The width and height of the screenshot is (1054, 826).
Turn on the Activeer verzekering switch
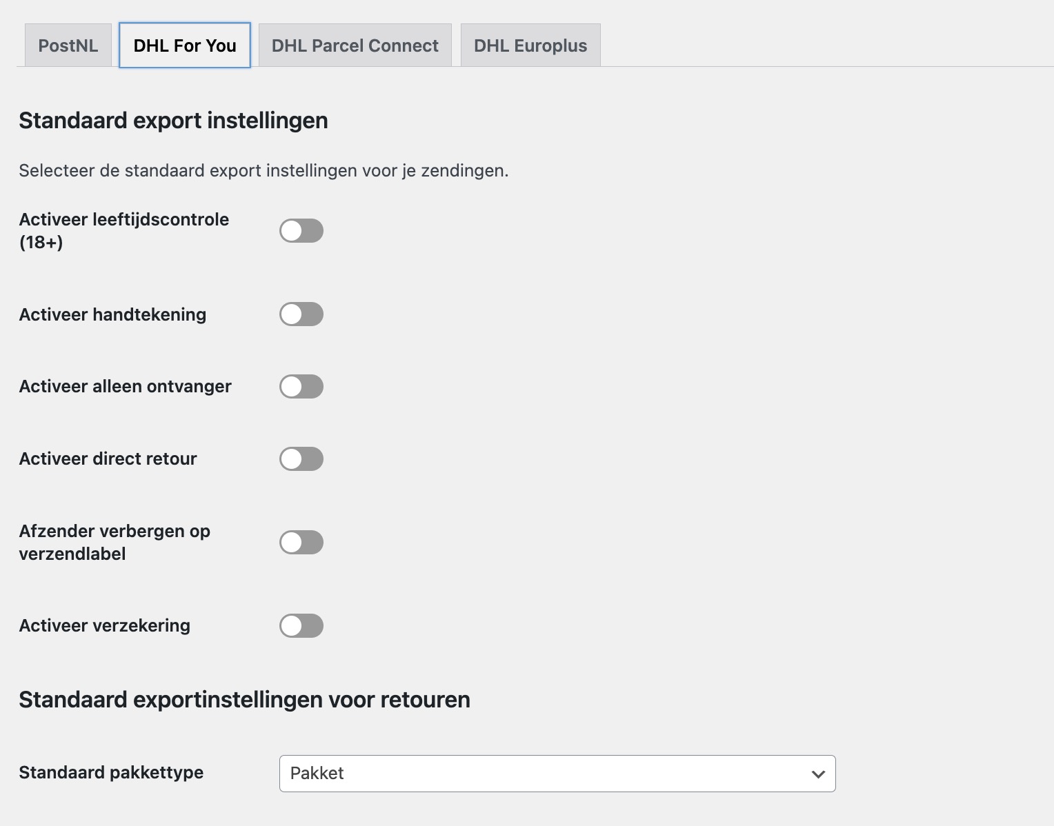301,626
